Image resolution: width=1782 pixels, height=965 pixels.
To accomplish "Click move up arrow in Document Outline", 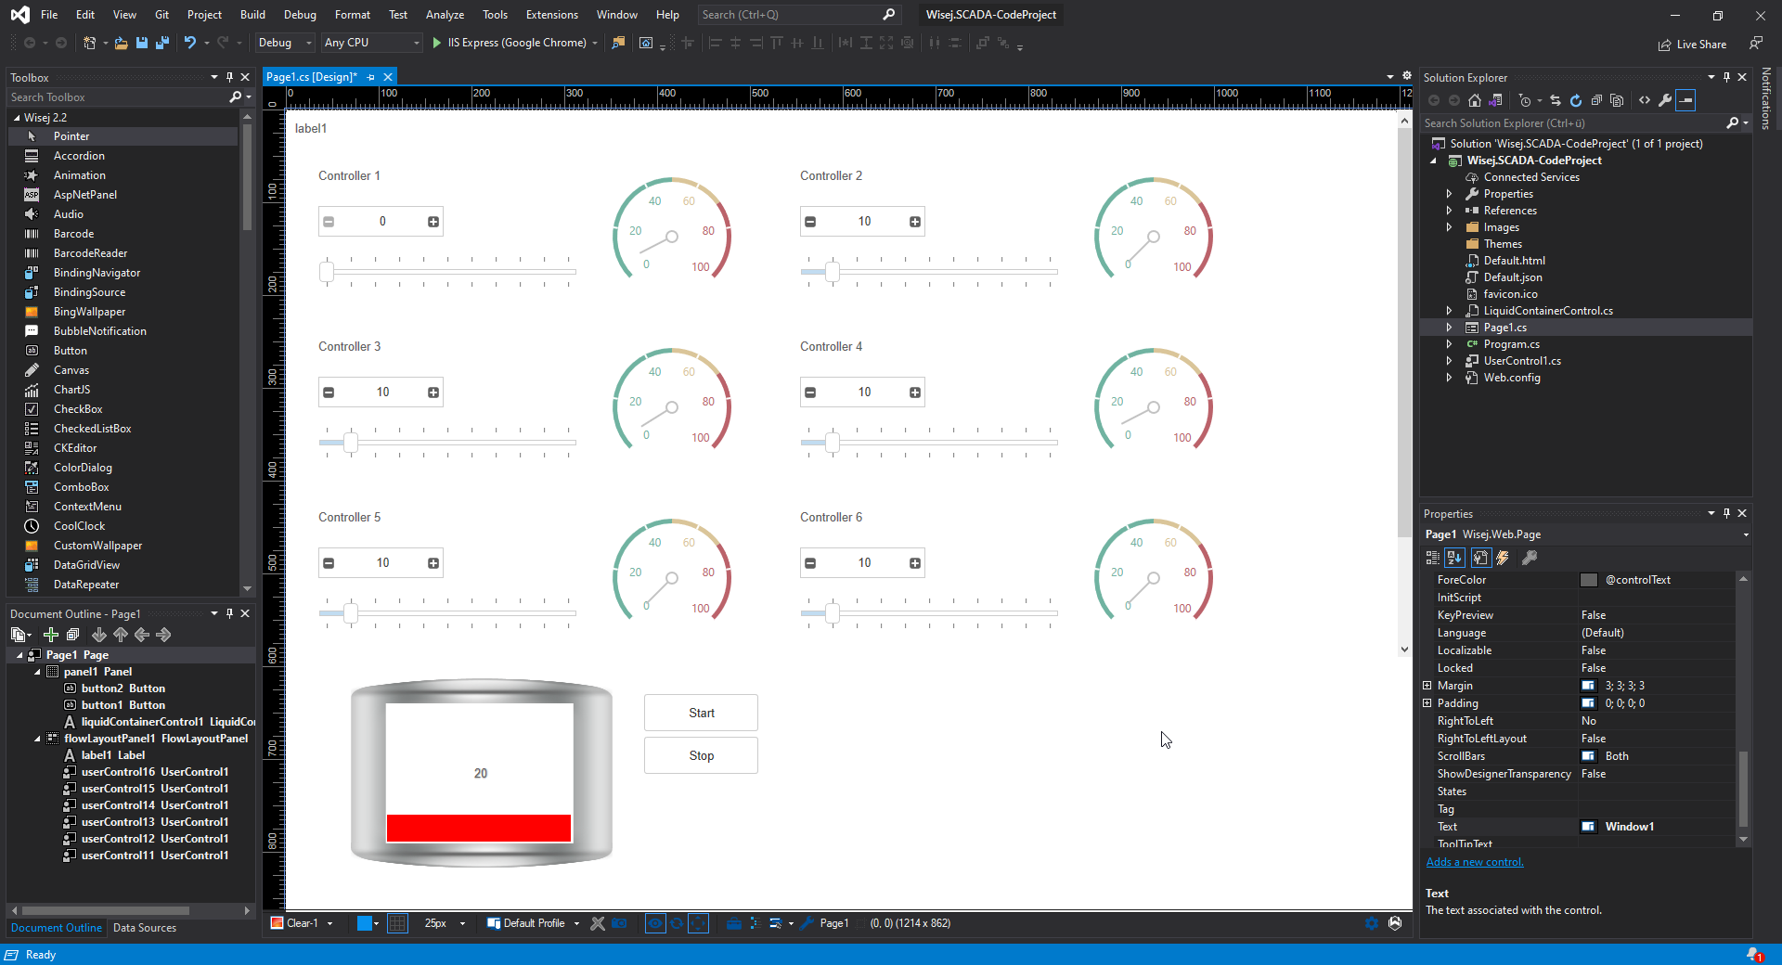I will (121, 635).
